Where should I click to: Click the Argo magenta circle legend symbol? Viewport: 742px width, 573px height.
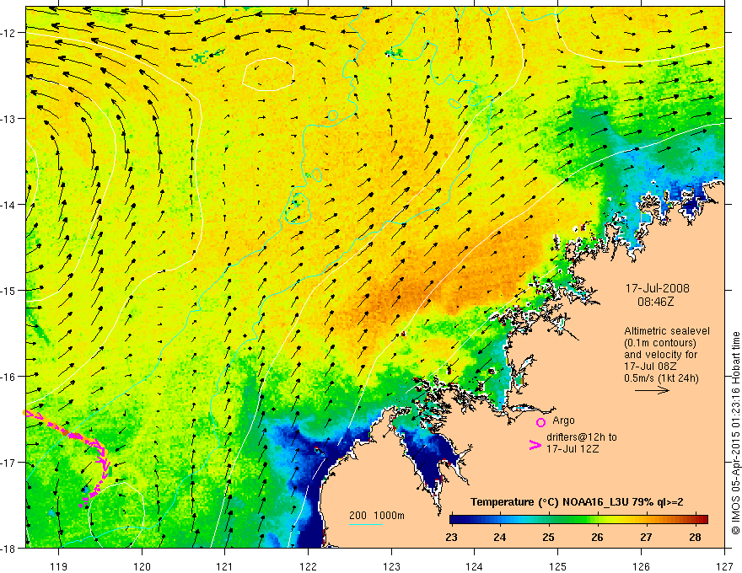coord(540,422)
